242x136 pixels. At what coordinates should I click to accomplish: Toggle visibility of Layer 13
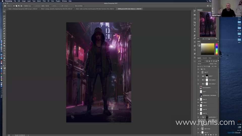198,106
